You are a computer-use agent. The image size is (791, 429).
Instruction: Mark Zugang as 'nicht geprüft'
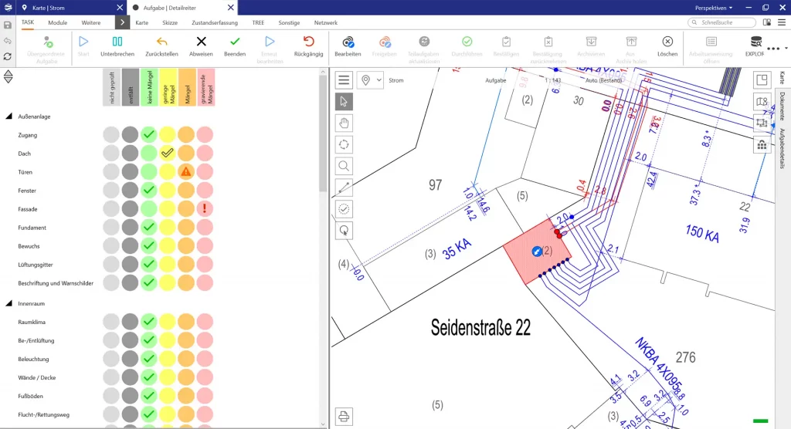tap(112, 135)
